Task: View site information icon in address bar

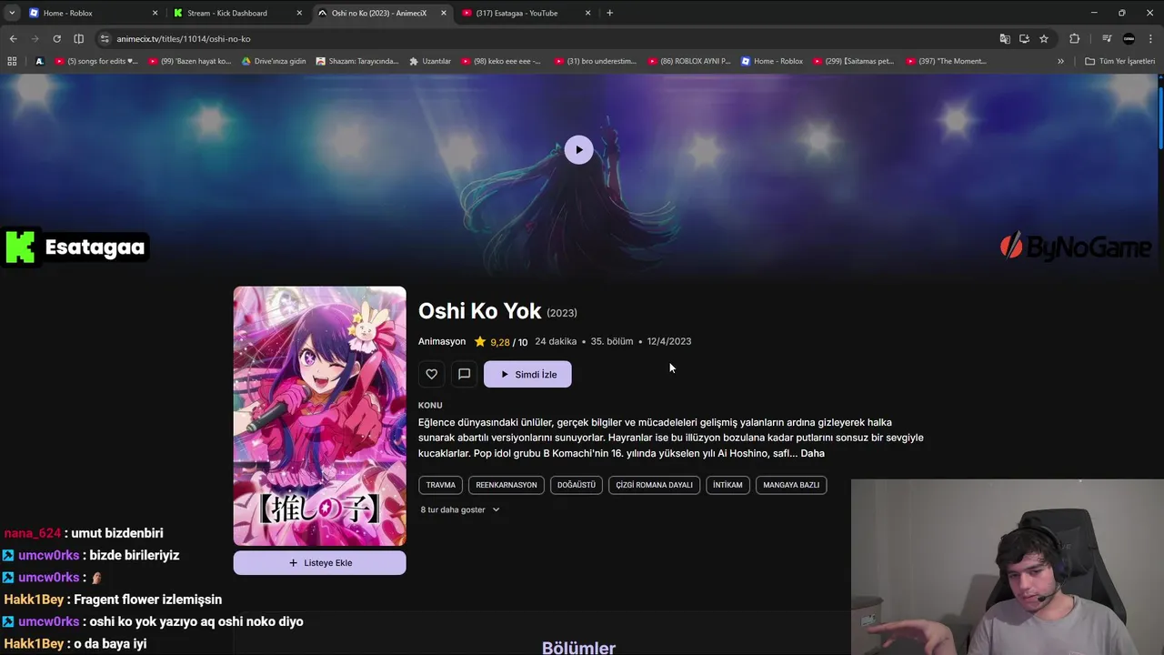Action: pos(105,39)
